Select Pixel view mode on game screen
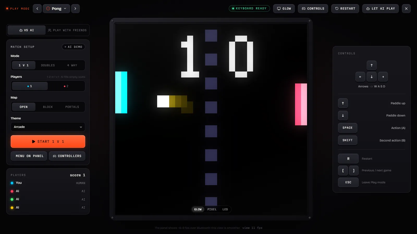The width and height of the screenshot is (417, 234). click(x=212, y=209)
